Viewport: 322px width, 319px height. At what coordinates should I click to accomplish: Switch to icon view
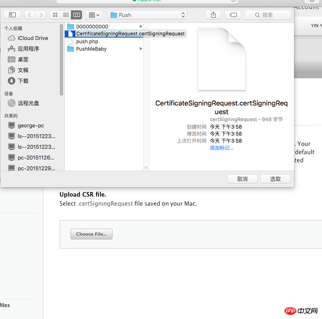click(x=55, y=15)
